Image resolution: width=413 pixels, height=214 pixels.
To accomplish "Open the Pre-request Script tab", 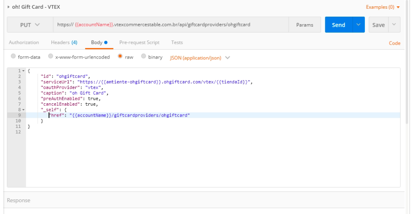I will [139, 43].
